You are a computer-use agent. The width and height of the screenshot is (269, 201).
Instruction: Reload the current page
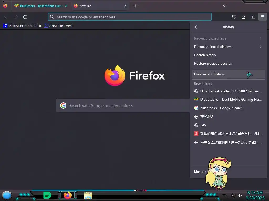coord(25,17)
